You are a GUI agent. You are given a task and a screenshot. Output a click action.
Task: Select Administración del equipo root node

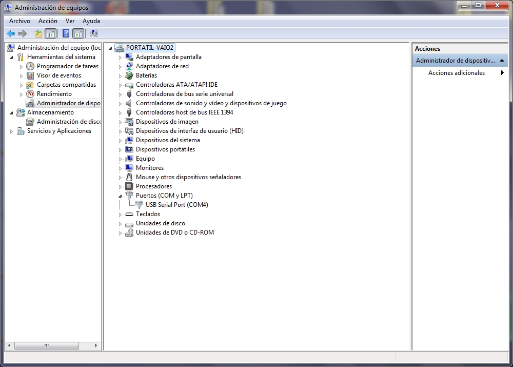click(x=59, y=48)
